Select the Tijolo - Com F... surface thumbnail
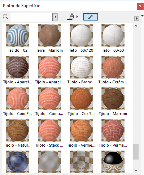Screen dimensions: 144x175 pos(18,99)
